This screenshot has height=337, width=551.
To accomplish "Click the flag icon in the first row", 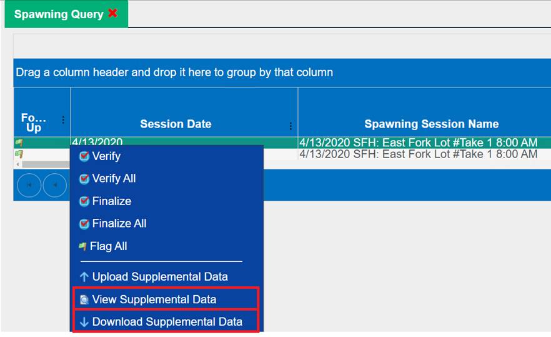I will 19,143.
